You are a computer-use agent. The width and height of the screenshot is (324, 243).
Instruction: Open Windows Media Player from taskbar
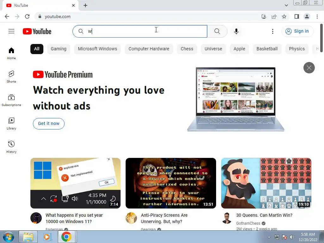pyautogui.click(x=47, y=237)
